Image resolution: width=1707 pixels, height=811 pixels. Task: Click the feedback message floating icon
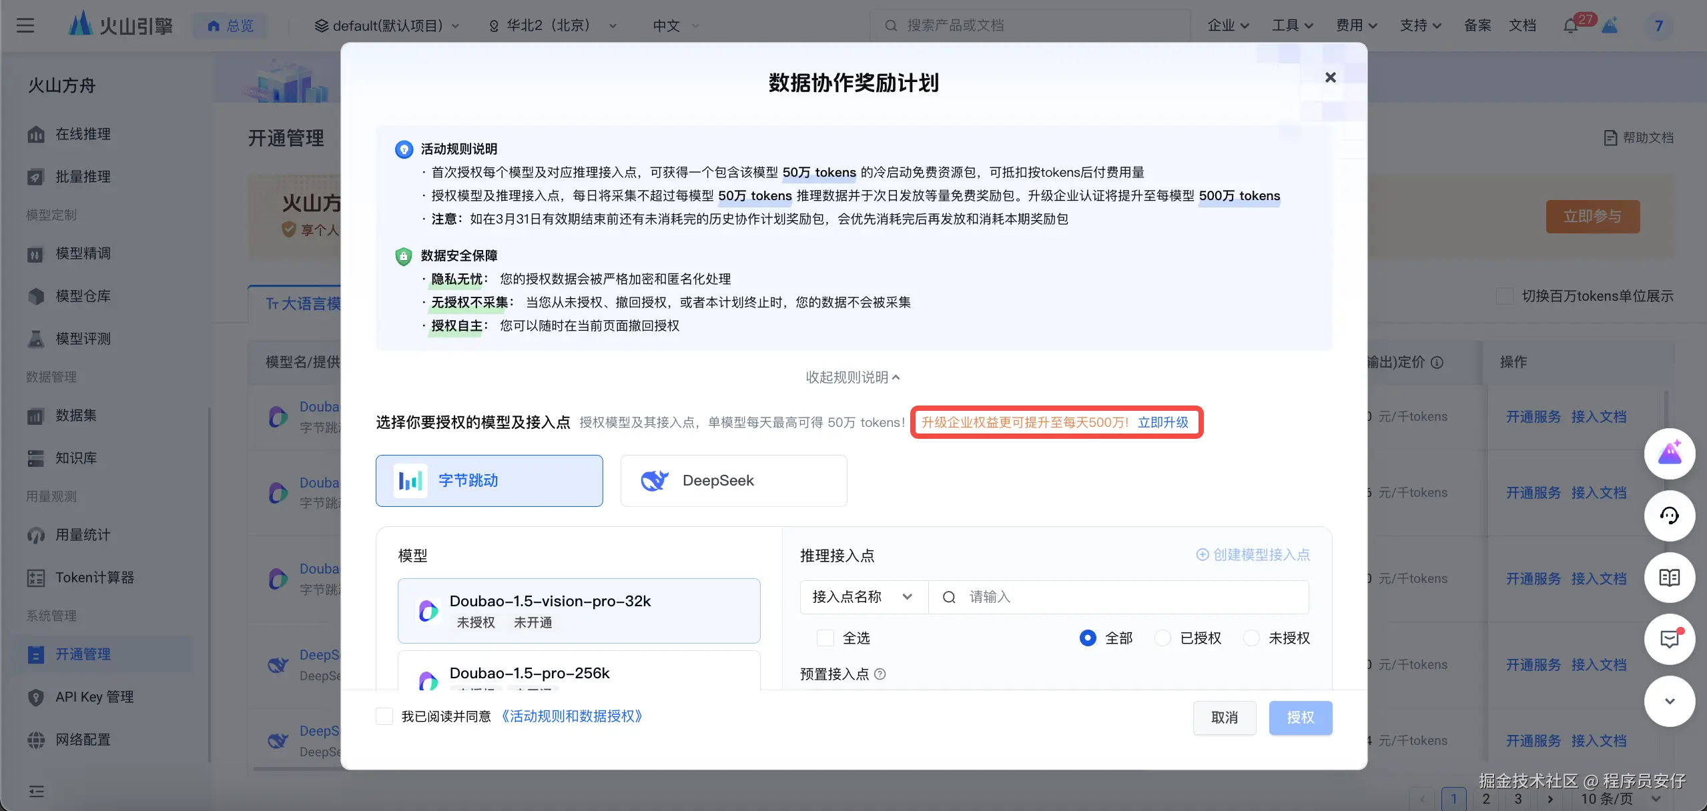point(1669,640)
